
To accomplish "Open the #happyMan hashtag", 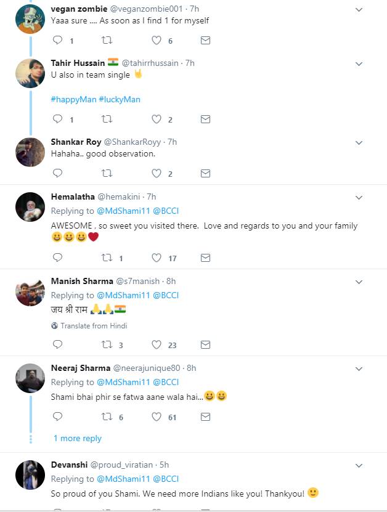I will click(72, 99).
